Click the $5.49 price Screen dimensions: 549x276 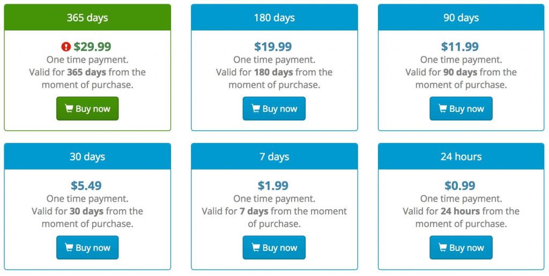pyautogui.click(x=86, y=186)
